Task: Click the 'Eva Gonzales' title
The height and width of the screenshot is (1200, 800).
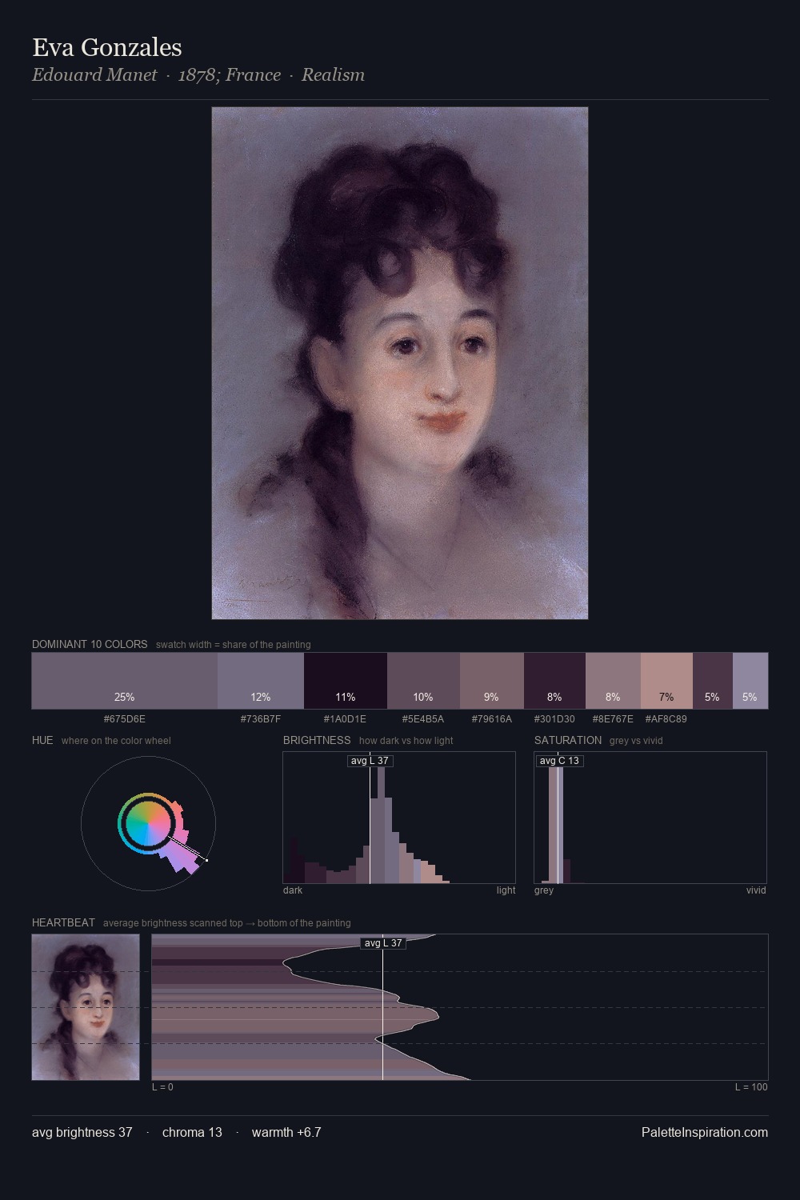Action: point(107,47)
